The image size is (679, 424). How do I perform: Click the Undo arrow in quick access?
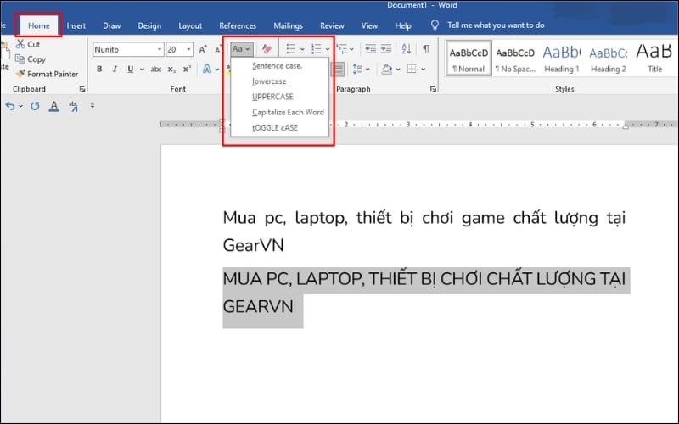10,105
